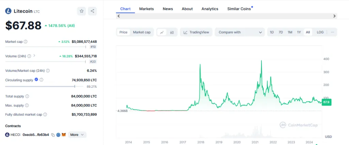Select the Price chart toggle
349x145 pixels.
(x=123, y=32)
